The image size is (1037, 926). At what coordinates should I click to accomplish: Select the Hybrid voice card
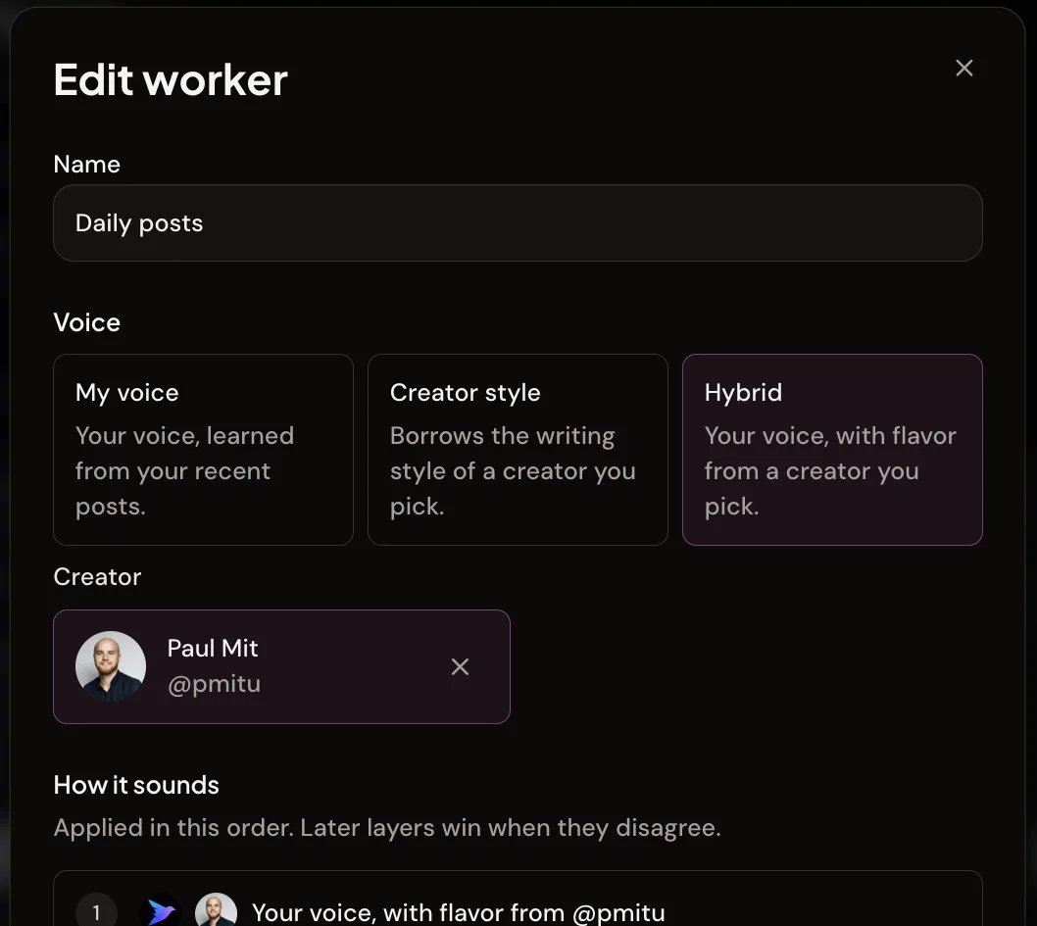pyautogui.click(x=832, y=450)
